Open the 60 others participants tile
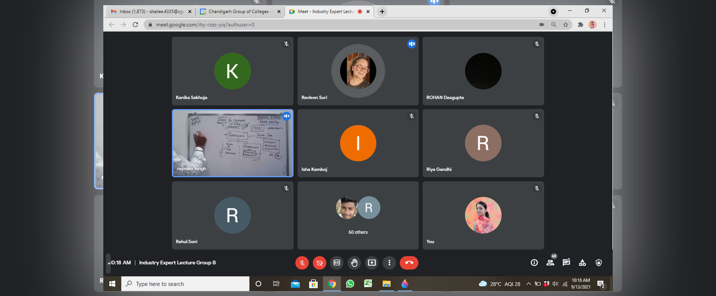The image size is (716, 296). pos(358,215)
